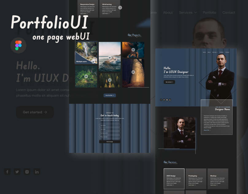Screen dimensions: 248x194
Task: Click the Your email input field
Action: click(110, 129)
